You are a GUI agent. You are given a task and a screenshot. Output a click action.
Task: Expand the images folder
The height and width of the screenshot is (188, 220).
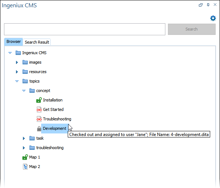17,62
